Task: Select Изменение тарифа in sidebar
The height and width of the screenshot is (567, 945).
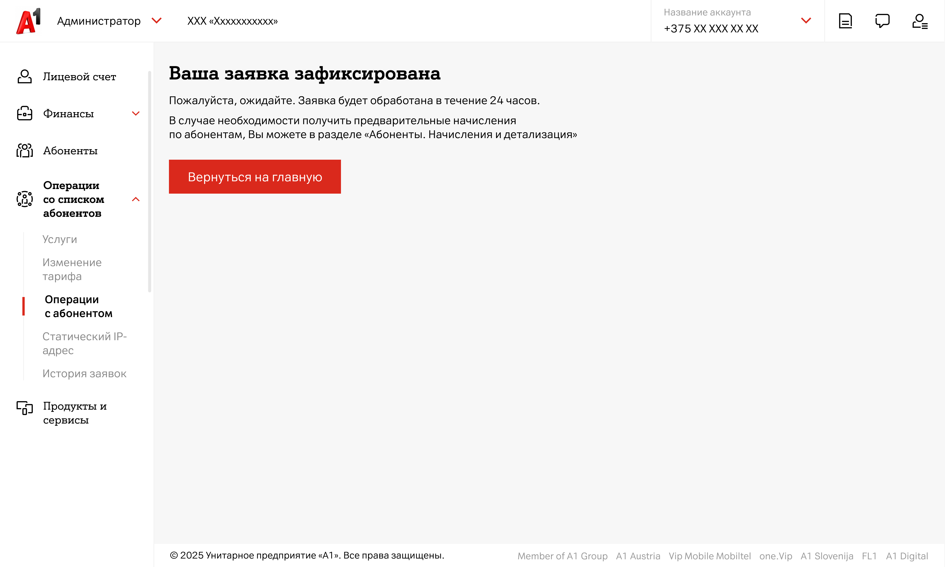Action: [72, 269]
